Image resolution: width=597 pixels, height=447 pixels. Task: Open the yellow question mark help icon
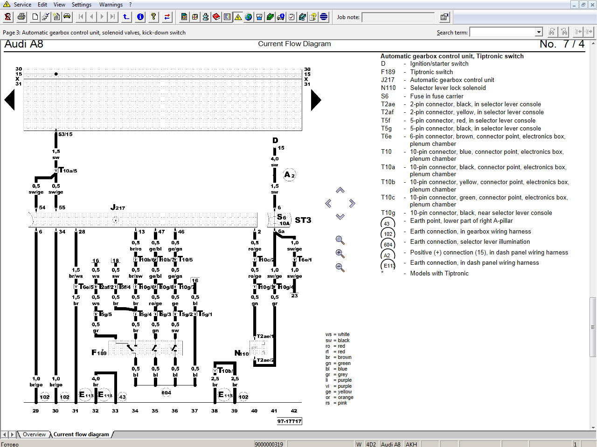[153, 17]
